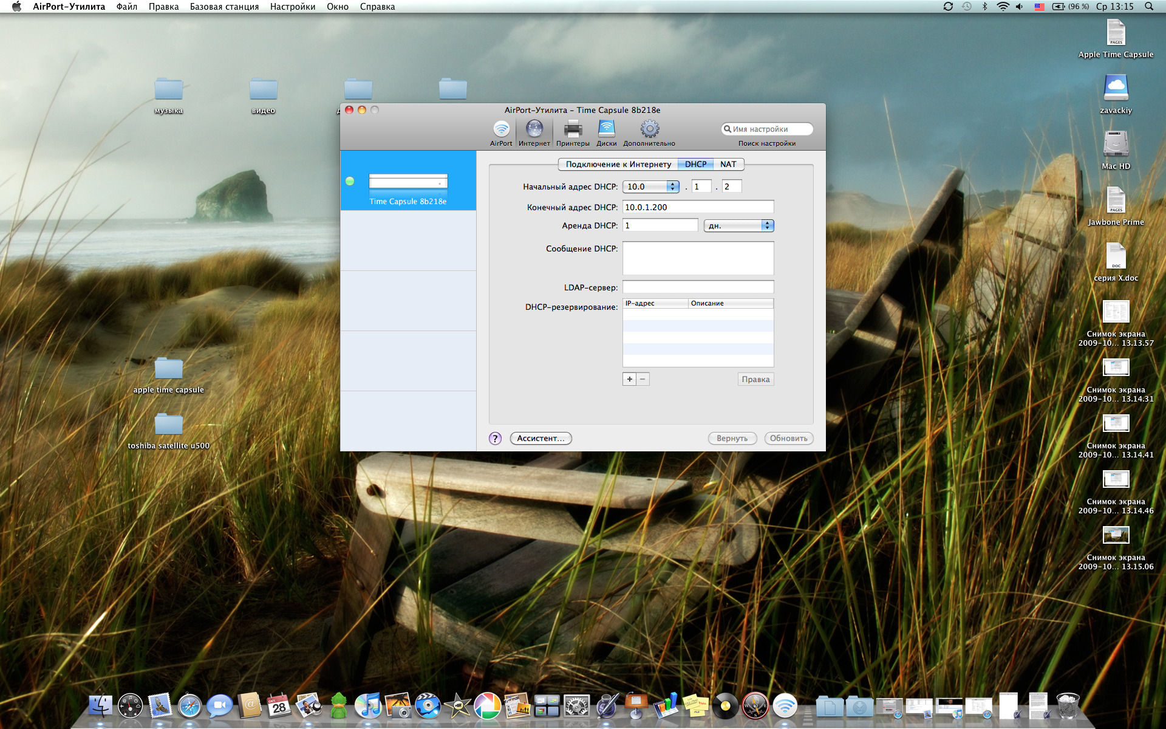Click the volume icon in menu bar
The width and height of the screenshot is (1166, 729).
click(x=1020, y=7)
